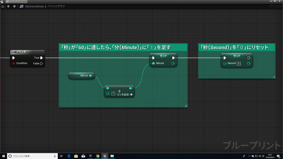Grab the Second comment box resize handle
Image resolution: width=283 pixels, height=159 pixels.
[x=274, y=77]
